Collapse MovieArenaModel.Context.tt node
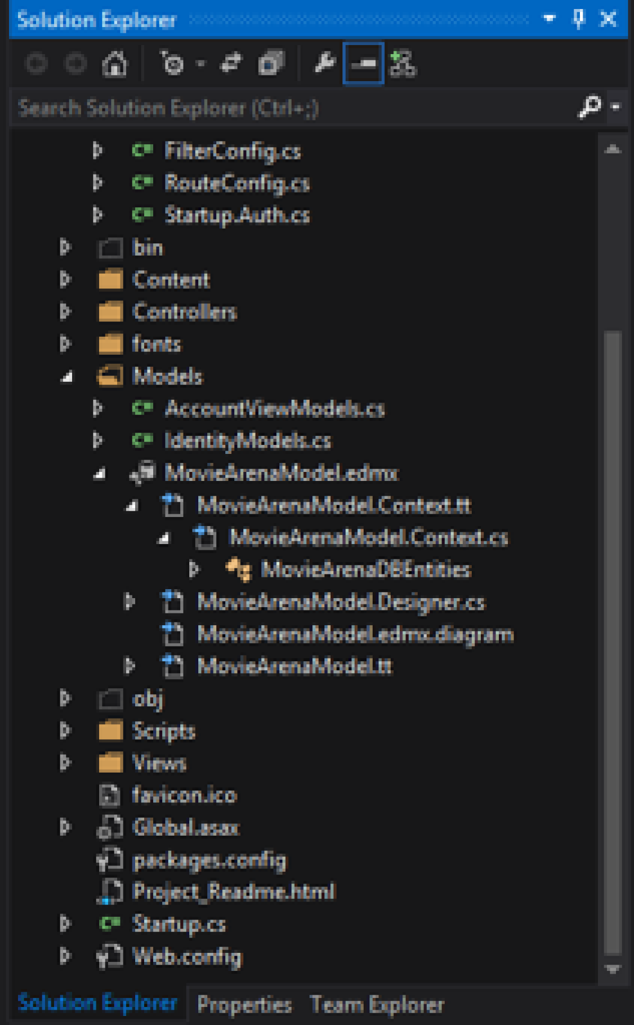Screen dimensions: 634x1025 131,506
